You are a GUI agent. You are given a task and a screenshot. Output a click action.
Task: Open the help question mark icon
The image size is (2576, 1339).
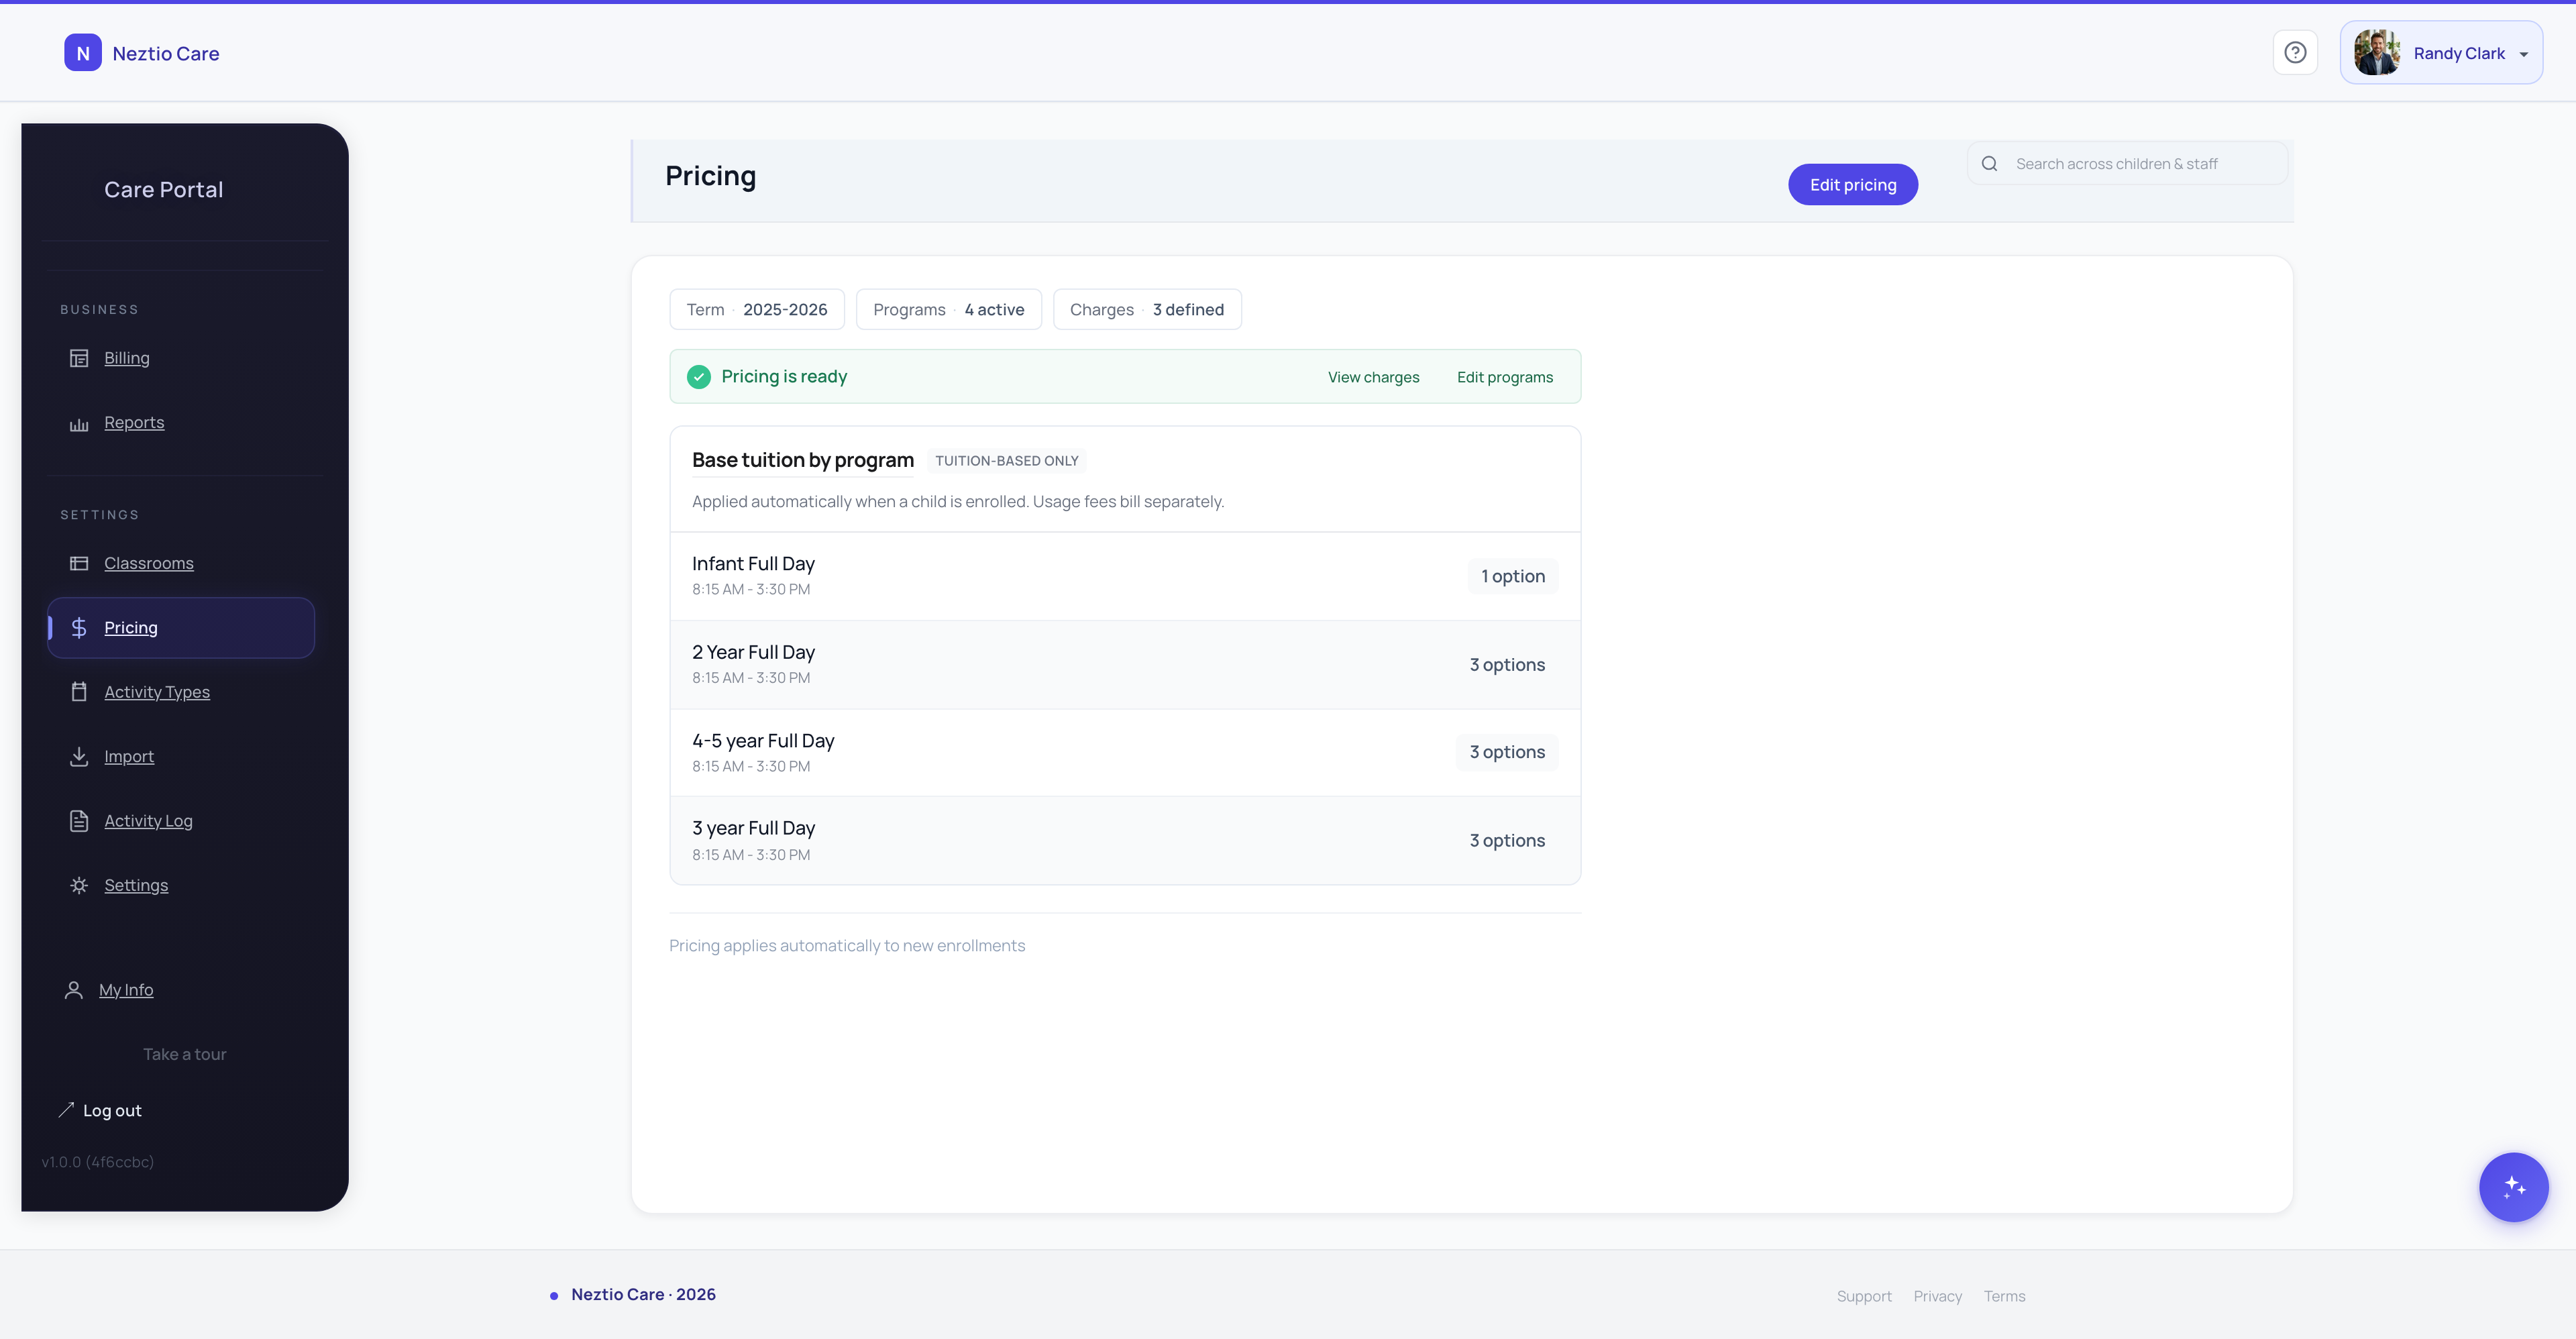coord(2295,52)
